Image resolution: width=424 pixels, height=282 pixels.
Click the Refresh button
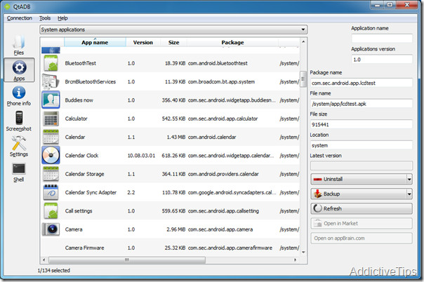(x=361, y=208)
